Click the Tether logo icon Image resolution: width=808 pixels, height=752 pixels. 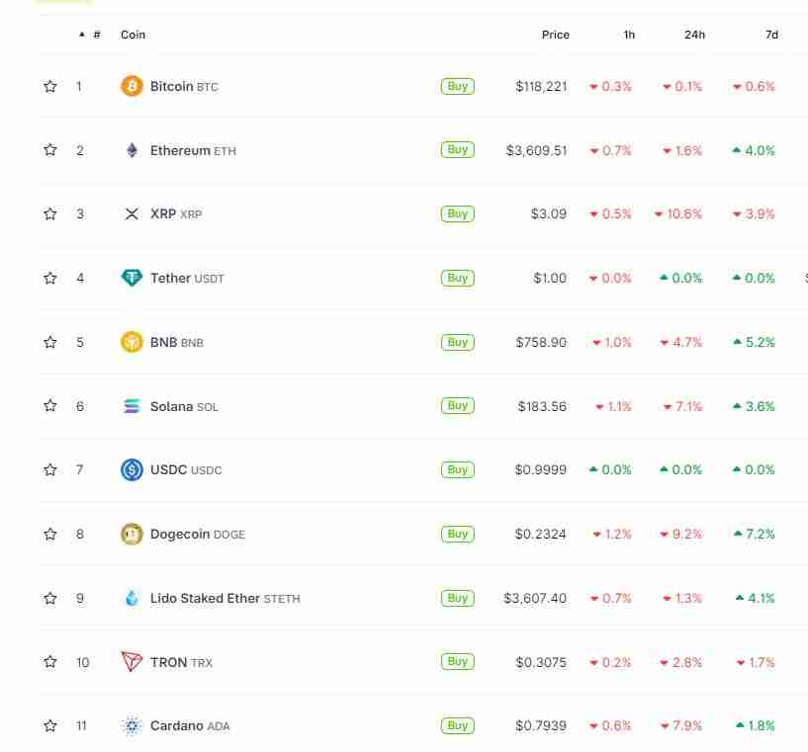click(132, 278)
